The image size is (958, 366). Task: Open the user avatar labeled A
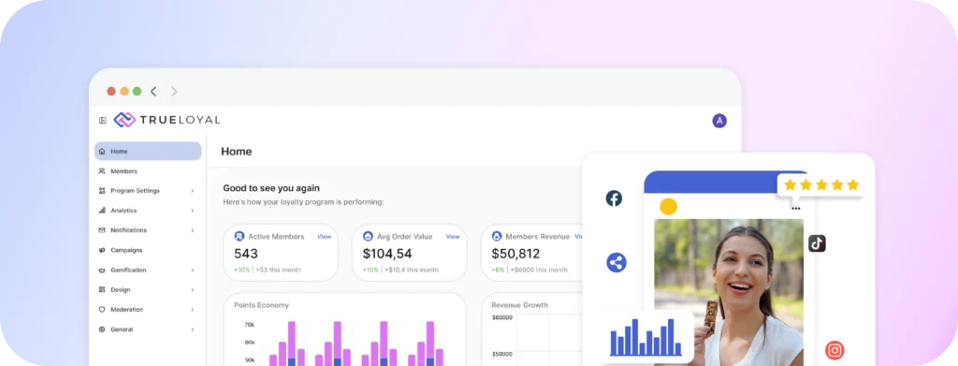tap(719, 121)
